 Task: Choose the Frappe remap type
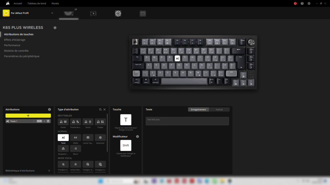(x=101, y=122)
